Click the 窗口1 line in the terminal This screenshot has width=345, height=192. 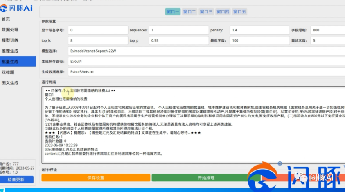[49, 95]
